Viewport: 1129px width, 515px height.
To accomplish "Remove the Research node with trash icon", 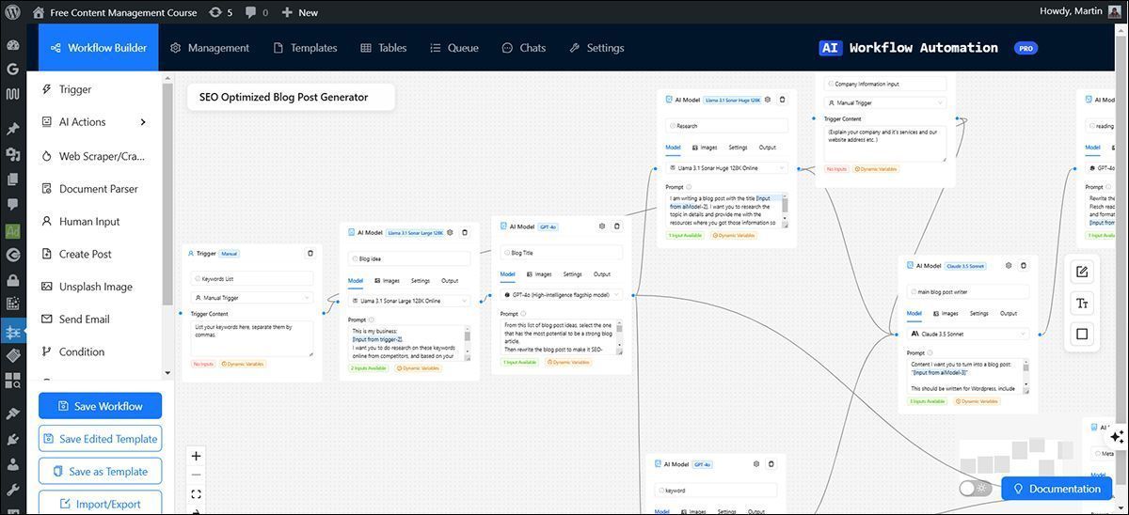I will [783, 99].
